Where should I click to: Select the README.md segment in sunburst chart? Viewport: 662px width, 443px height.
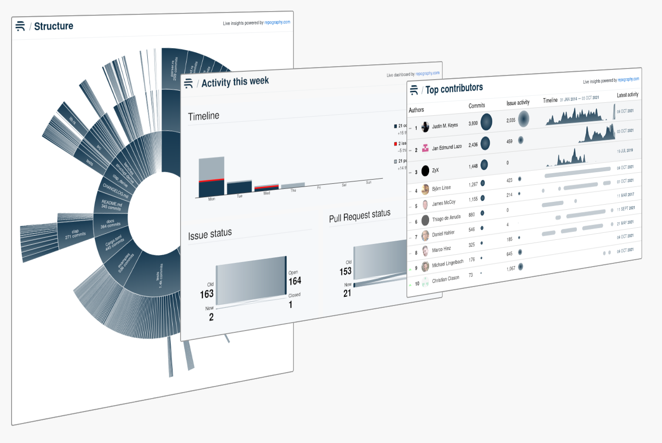pos(112,205)
